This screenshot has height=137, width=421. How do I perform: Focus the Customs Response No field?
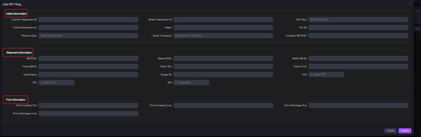click(x=88, y=27)
